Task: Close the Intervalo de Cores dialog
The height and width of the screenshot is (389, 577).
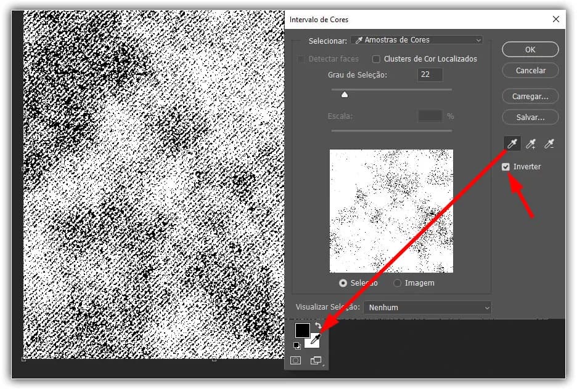Action: pos(555,19)
